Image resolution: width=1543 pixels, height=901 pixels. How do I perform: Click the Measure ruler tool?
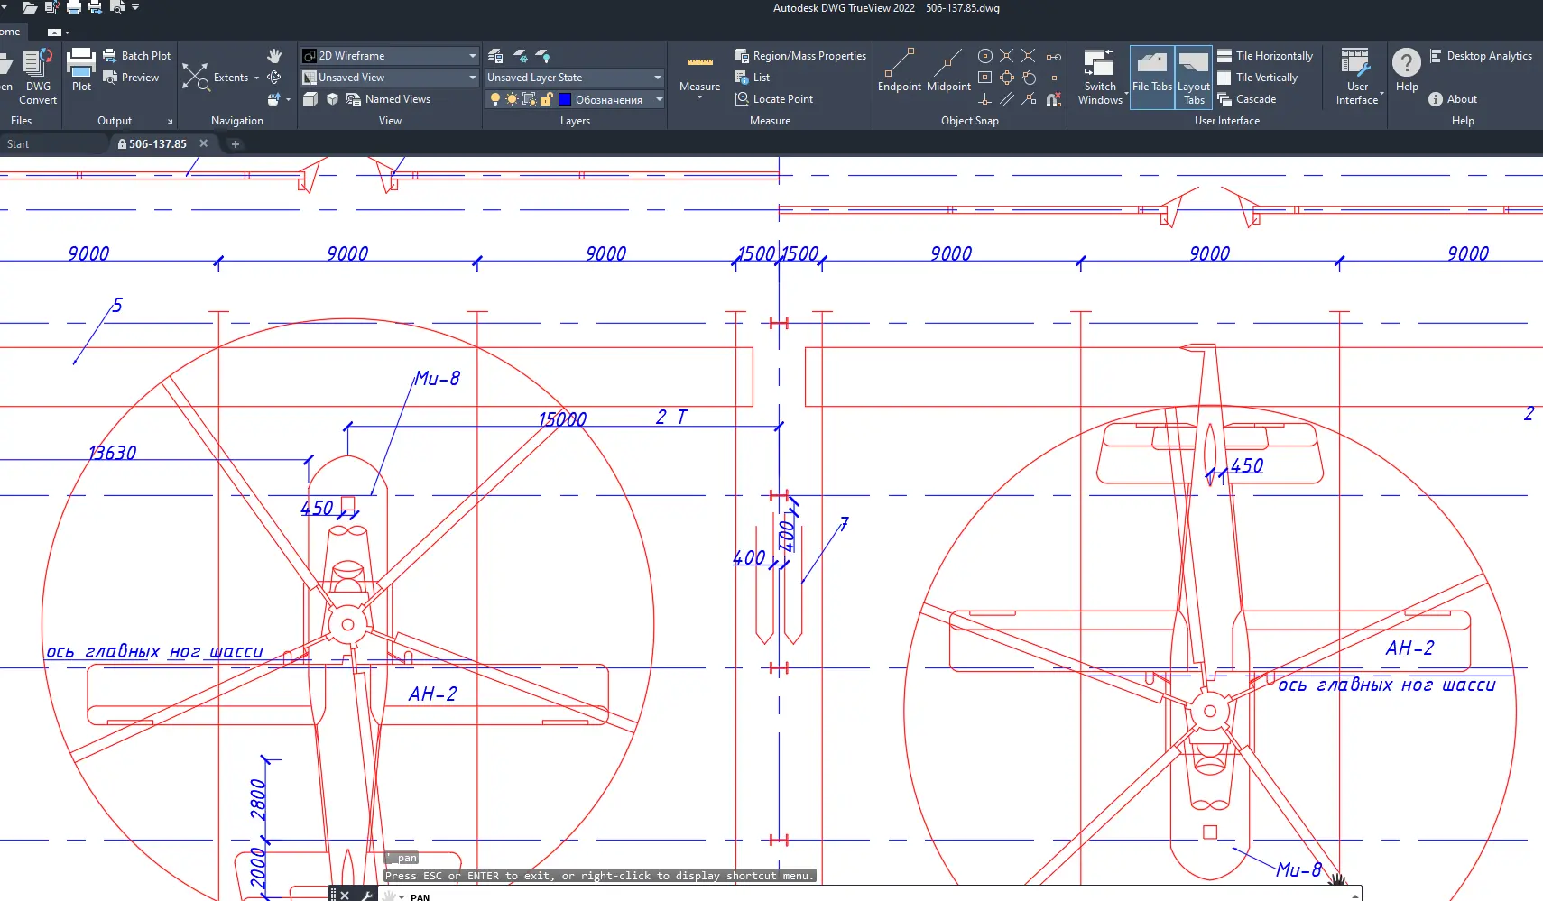(700, 69)
